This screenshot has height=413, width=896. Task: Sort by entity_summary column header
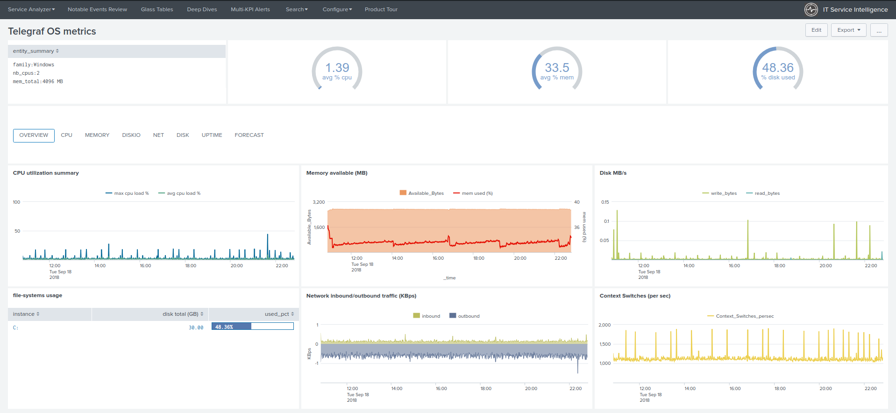click(x=36, y=51)
